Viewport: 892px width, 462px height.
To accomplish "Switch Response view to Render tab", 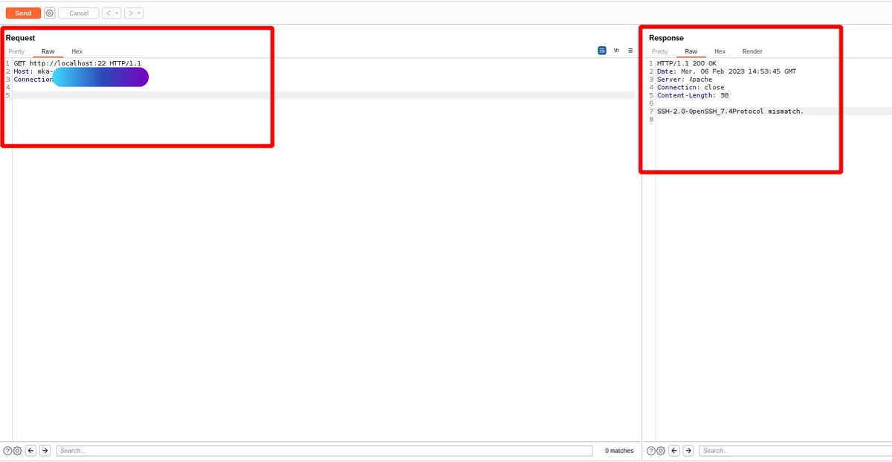I will pyautogui.click(x=752, y=51).
